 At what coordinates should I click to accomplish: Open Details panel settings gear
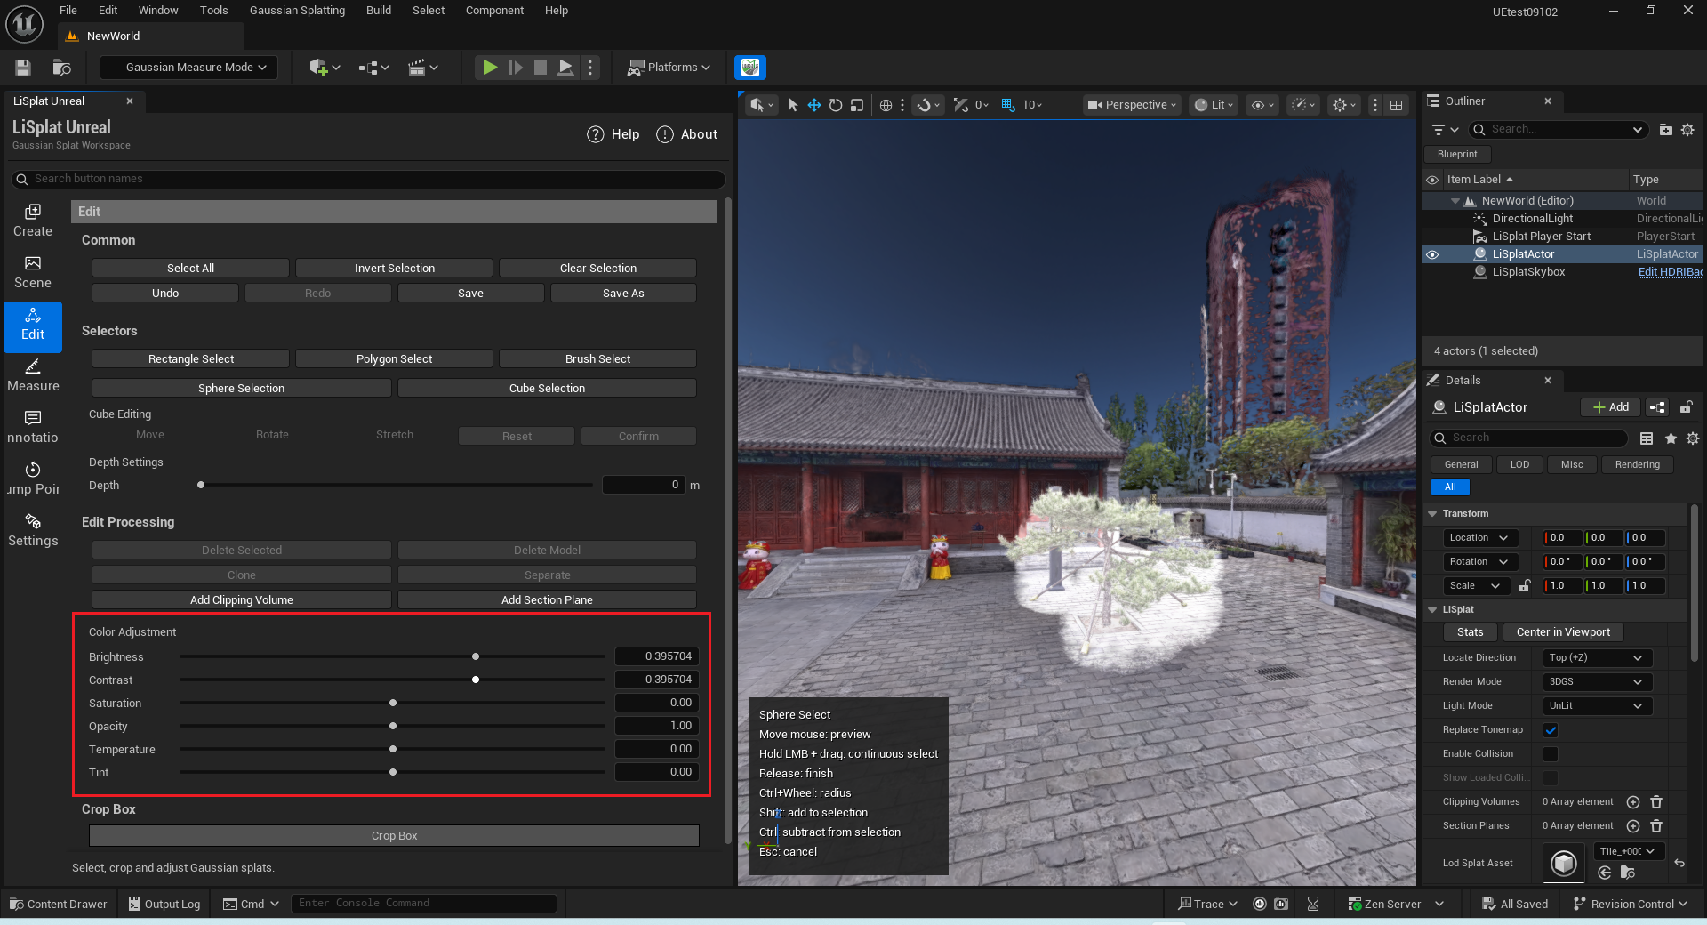1693,438
